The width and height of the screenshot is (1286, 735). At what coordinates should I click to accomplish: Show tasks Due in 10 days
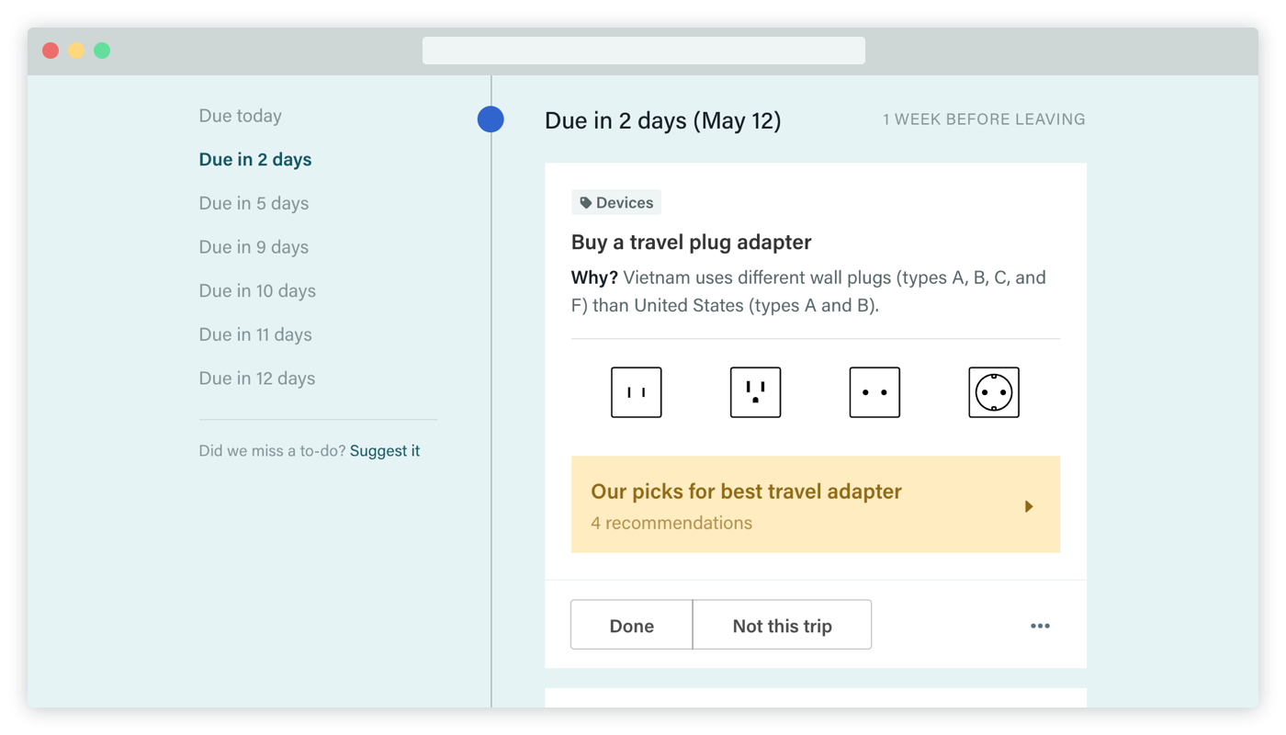point(257,291)
